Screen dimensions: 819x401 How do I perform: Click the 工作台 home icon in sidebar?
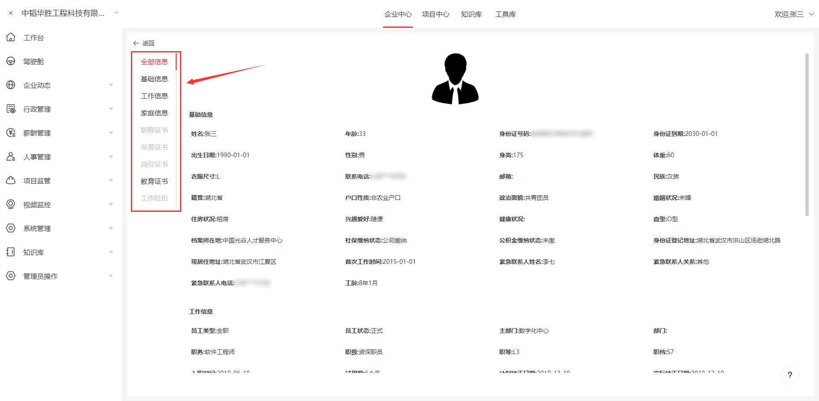[11, 38]
